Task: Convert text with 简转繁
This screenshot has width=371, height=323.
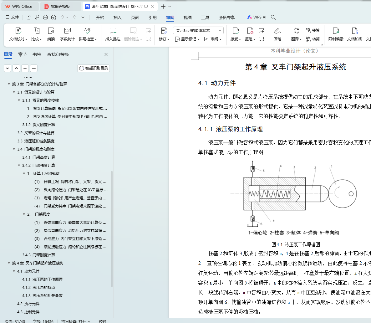Action: (x=313, y=30)
